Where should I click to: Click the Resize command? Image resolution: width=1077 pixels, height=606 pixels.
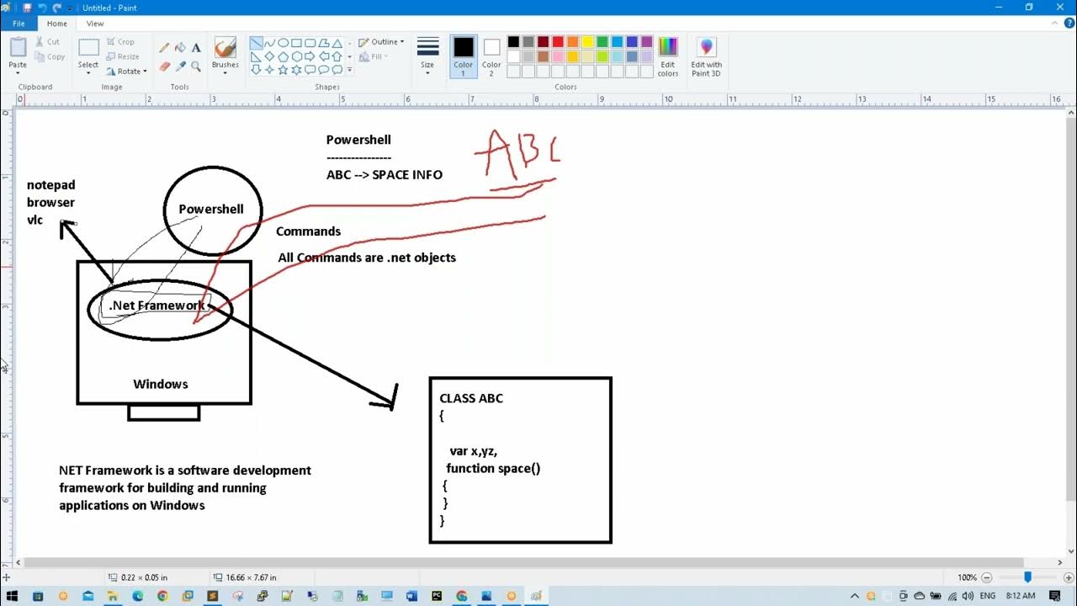point(123,56)
